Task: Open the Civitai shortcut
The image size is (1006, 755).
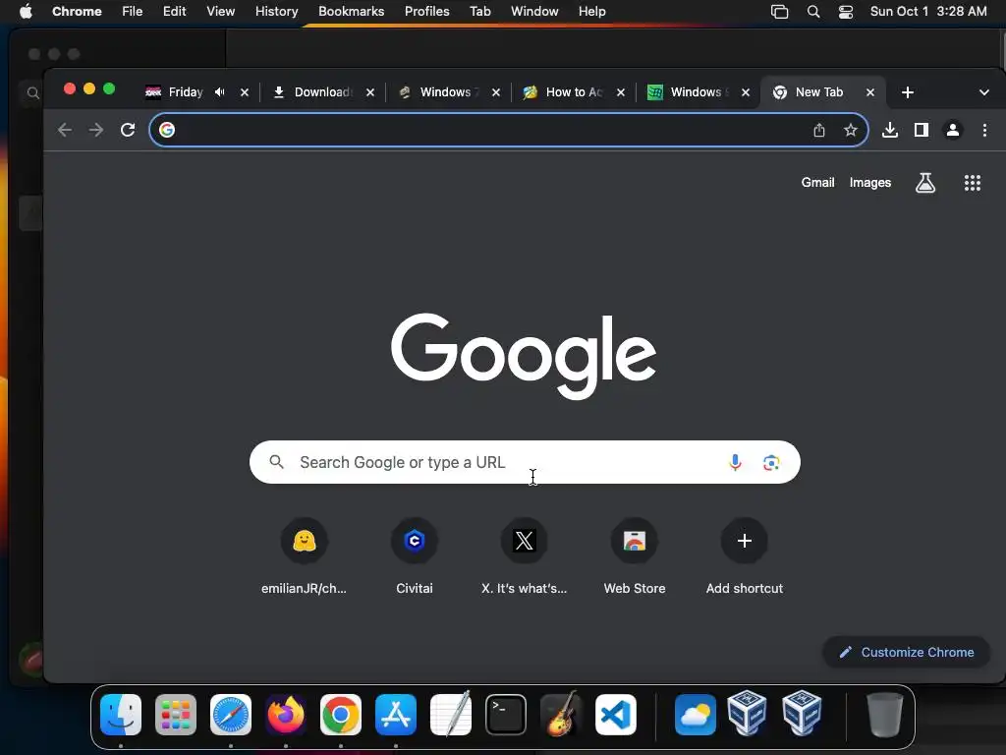Action: [x=415, y=556]
